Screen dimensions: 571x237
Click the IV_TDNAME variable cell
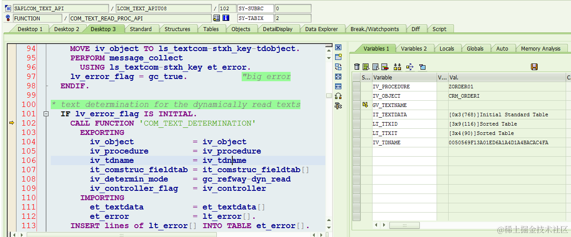pos(404,142)
